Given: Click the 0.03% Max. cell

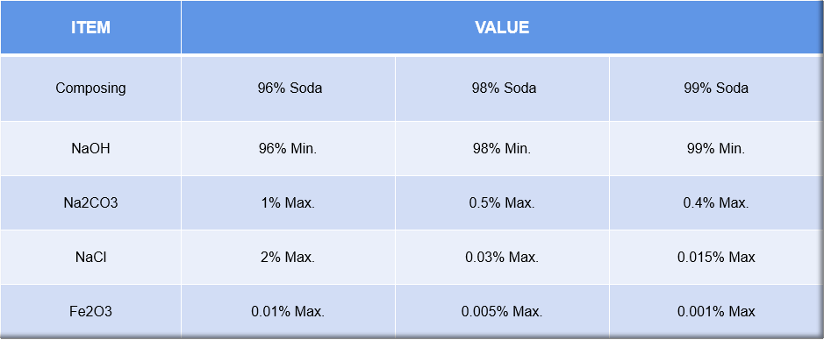Looking at the screenshot, I should (502, 258).
